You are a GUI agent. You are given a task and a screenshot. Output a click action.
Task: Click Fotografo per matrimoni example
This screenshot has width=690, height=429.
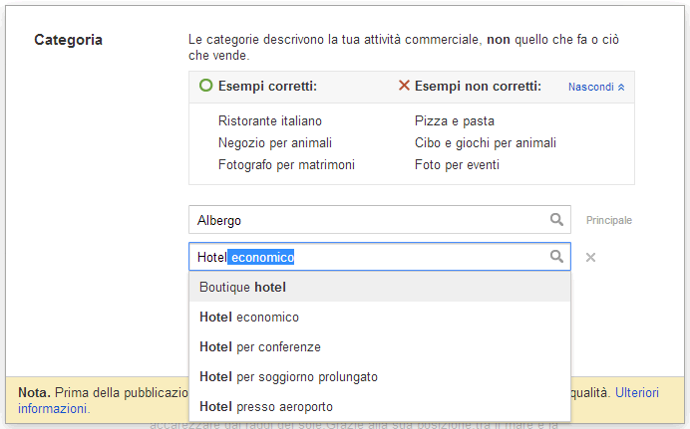tap(286, 164)
